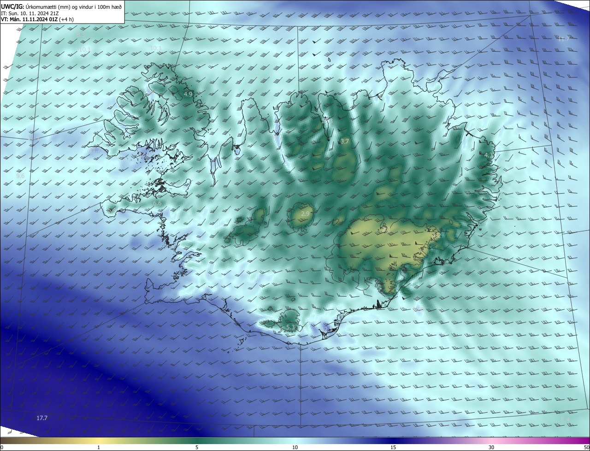Click the 10 tick on the color scale

pyautogui.click(x=295, y=447)
